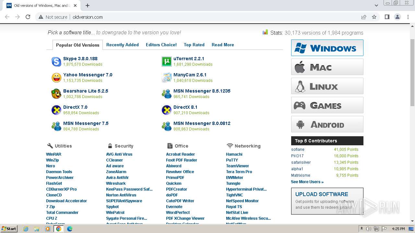Viewport: 415px width, 233px height.
Task: Click the volume speaker tray icon
Action: point(369,229)
